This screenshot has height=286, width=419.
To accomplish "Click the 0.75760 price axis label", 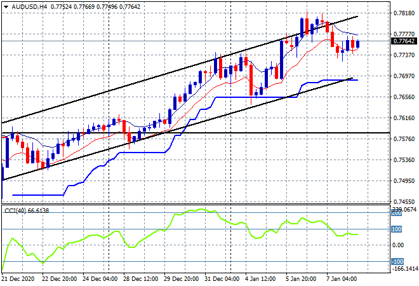I will pos(404,139).
